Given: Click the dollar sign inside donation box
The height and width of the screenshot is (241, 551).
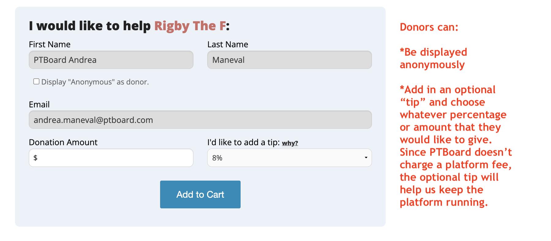Looking at the screenshot, I should point(36,158).
